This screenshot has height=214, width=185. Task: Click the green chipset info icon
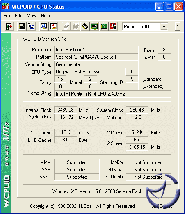pyautogui.click(x=94, y=26)
